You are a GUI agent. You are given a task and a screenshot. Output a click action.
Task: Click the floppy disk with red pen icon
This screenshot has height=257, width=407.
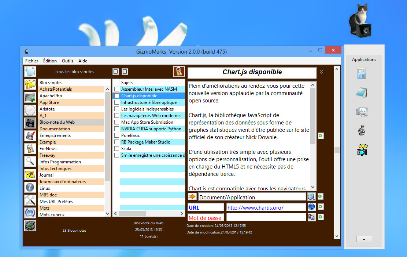pyautogui.click(x=30, y=136)
